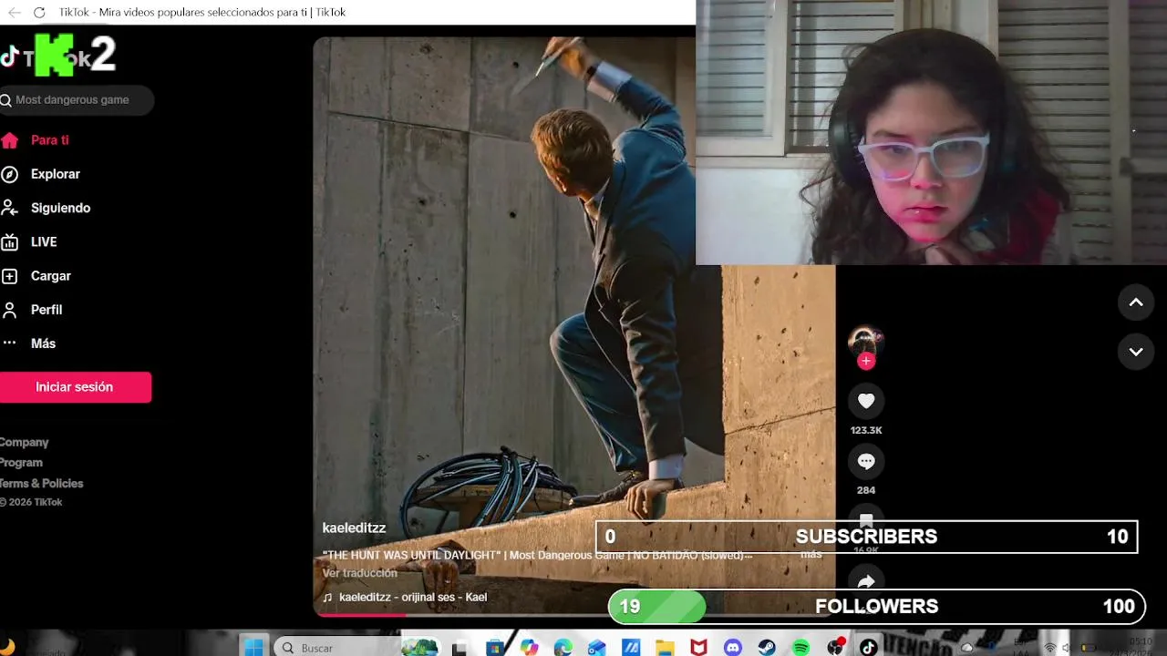Click the Wi-Fi icon in system tray

(x=1049, y=648)
